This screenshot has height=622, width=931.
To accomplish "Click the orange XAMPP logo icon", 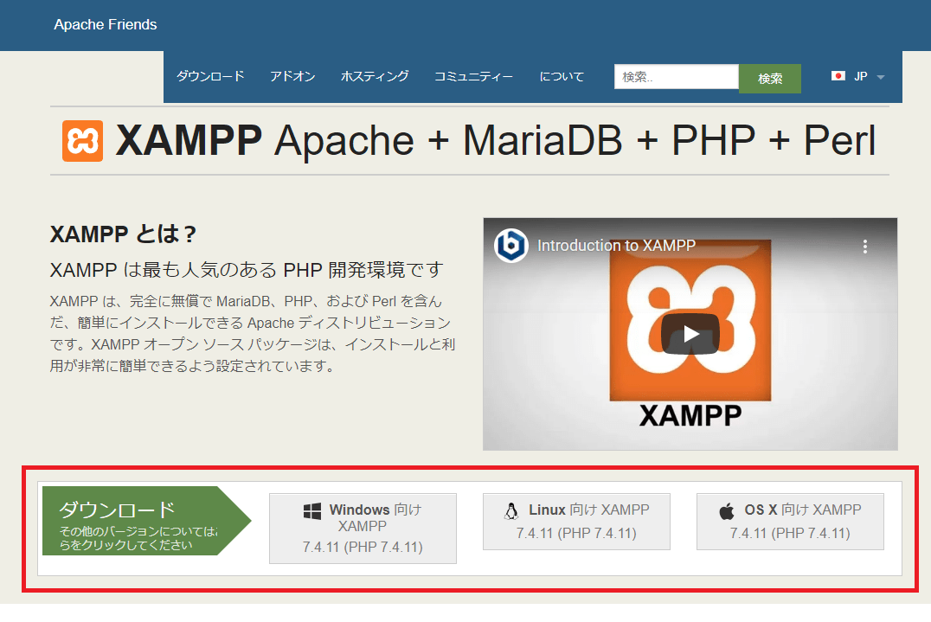I will point(82,141).
